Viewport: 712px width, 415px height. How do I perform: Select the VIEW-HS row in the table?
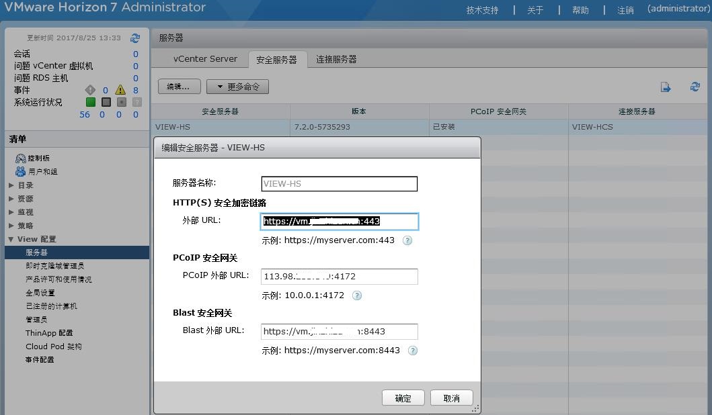coord(429,127)
